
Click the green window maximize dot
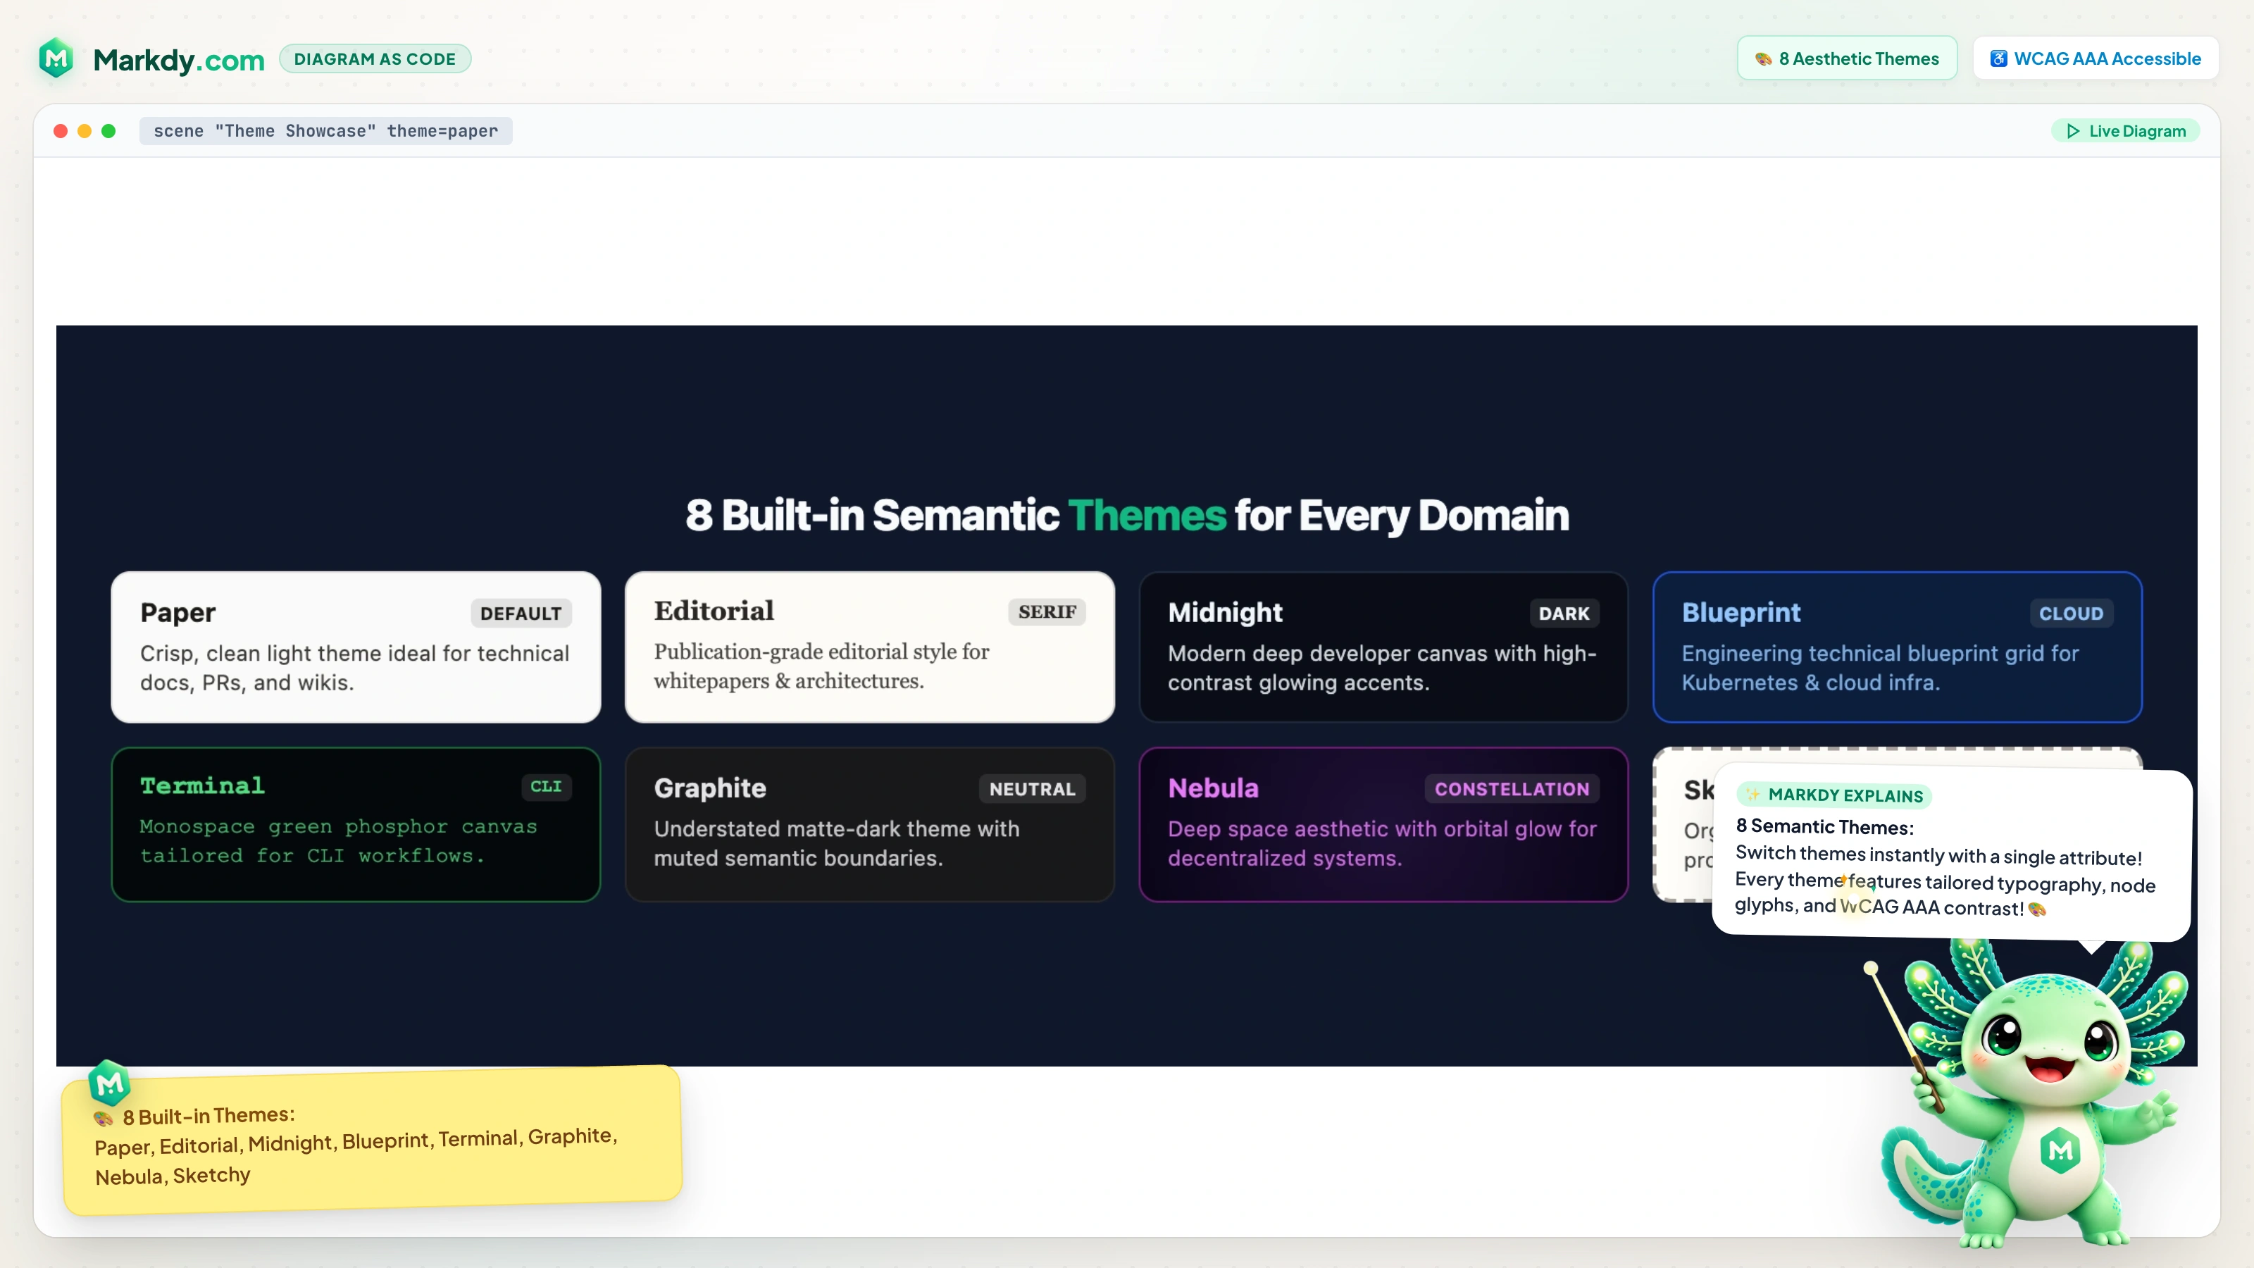click(108, 131)
